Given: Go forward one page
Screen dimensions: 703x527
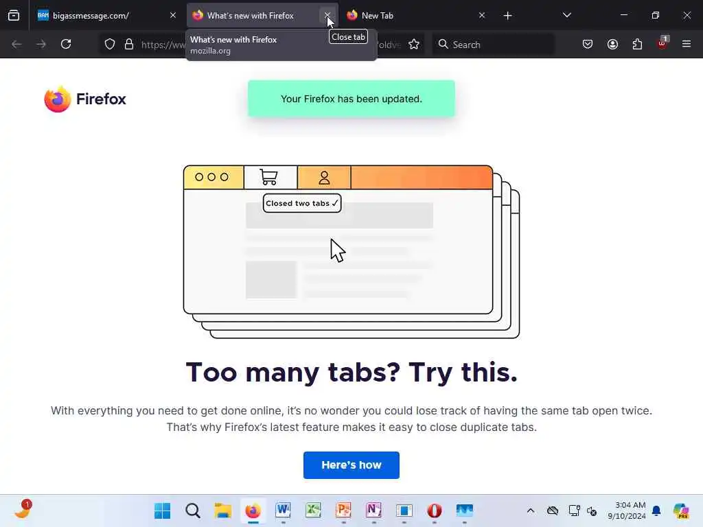Looking at the screenshot, I should click(41, 44).
